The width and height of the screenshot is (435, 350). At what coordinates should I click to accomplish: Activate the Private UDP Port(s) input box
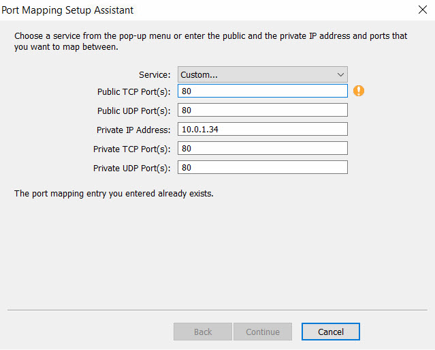click(262, 167)
